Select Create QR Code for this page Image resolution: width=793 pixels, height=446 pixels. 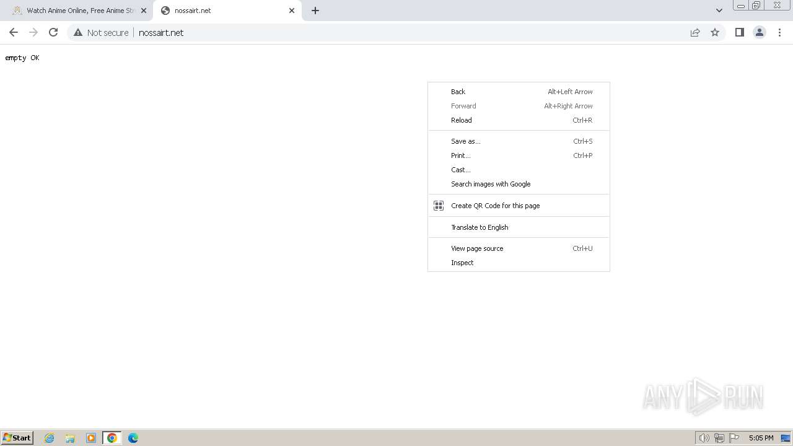(x=519, y=206)
